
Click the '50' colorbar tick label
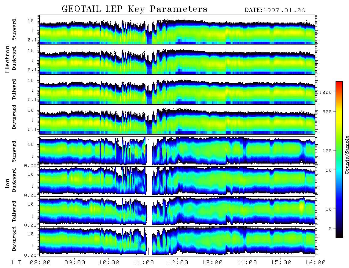click(x=328, y=170)
